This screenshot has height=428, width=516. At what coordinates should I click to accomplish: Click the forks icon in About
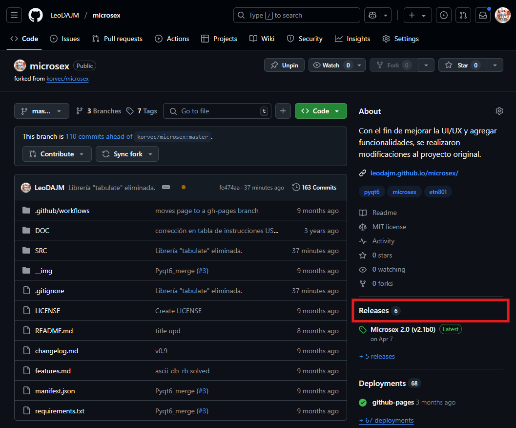point(363,284)
